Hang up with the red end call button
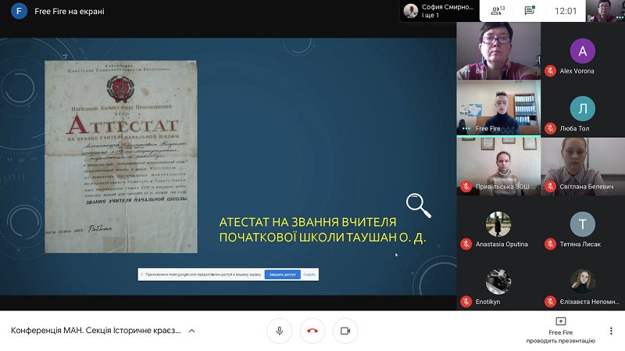The height and width of the screenshot is (351, 625). pos(312,331)
